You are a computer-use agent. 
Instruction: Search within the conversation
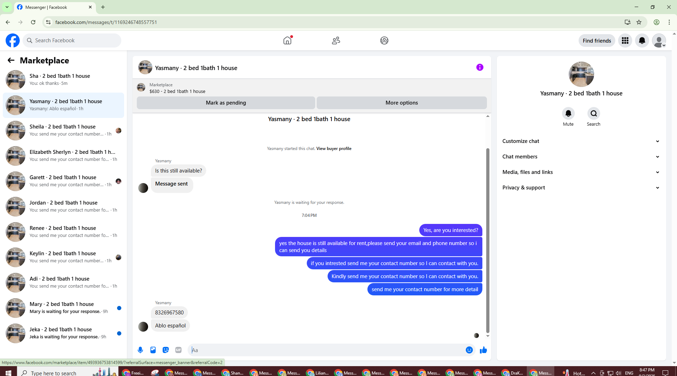click(593, 113)
